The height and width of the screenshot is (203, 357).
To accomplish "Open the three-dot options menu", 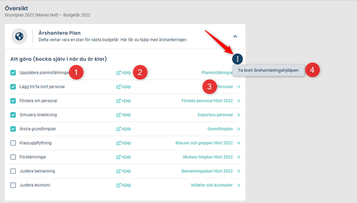I will click(237, 59).
